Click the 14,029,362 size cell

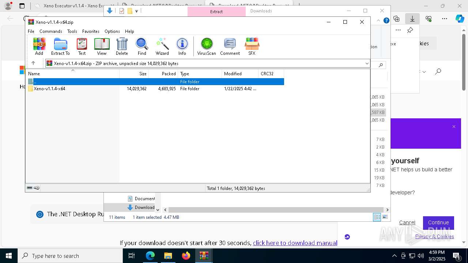tap(137, 89)
